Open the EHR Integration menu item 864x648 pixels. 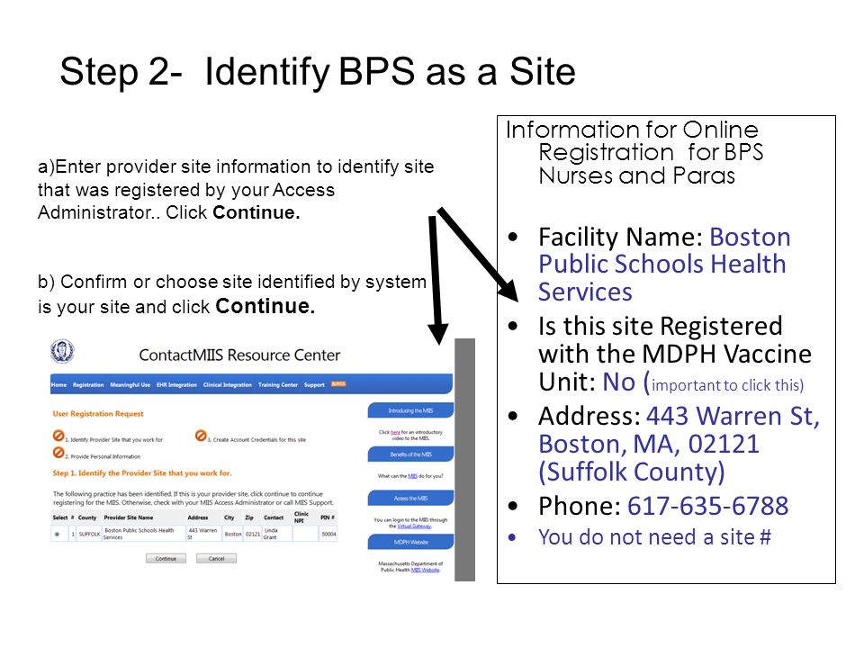tap(176, 384)
